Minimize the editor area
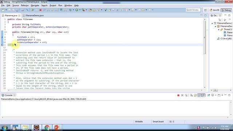This screenshot has width=233, height=131. tap(201, 15)
